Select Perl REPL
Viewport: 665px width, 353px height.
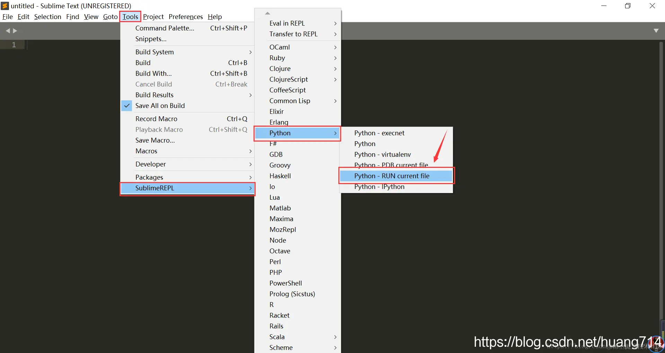pyautogui.click(x=298, y=262)
